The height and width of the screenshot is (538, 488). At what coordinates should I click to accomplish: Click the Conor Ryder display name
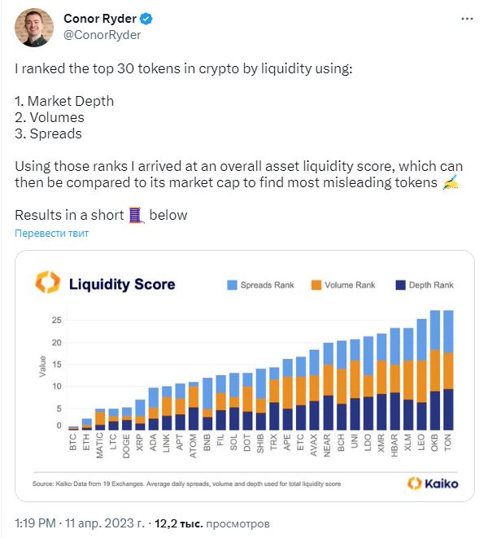(100, 19)
